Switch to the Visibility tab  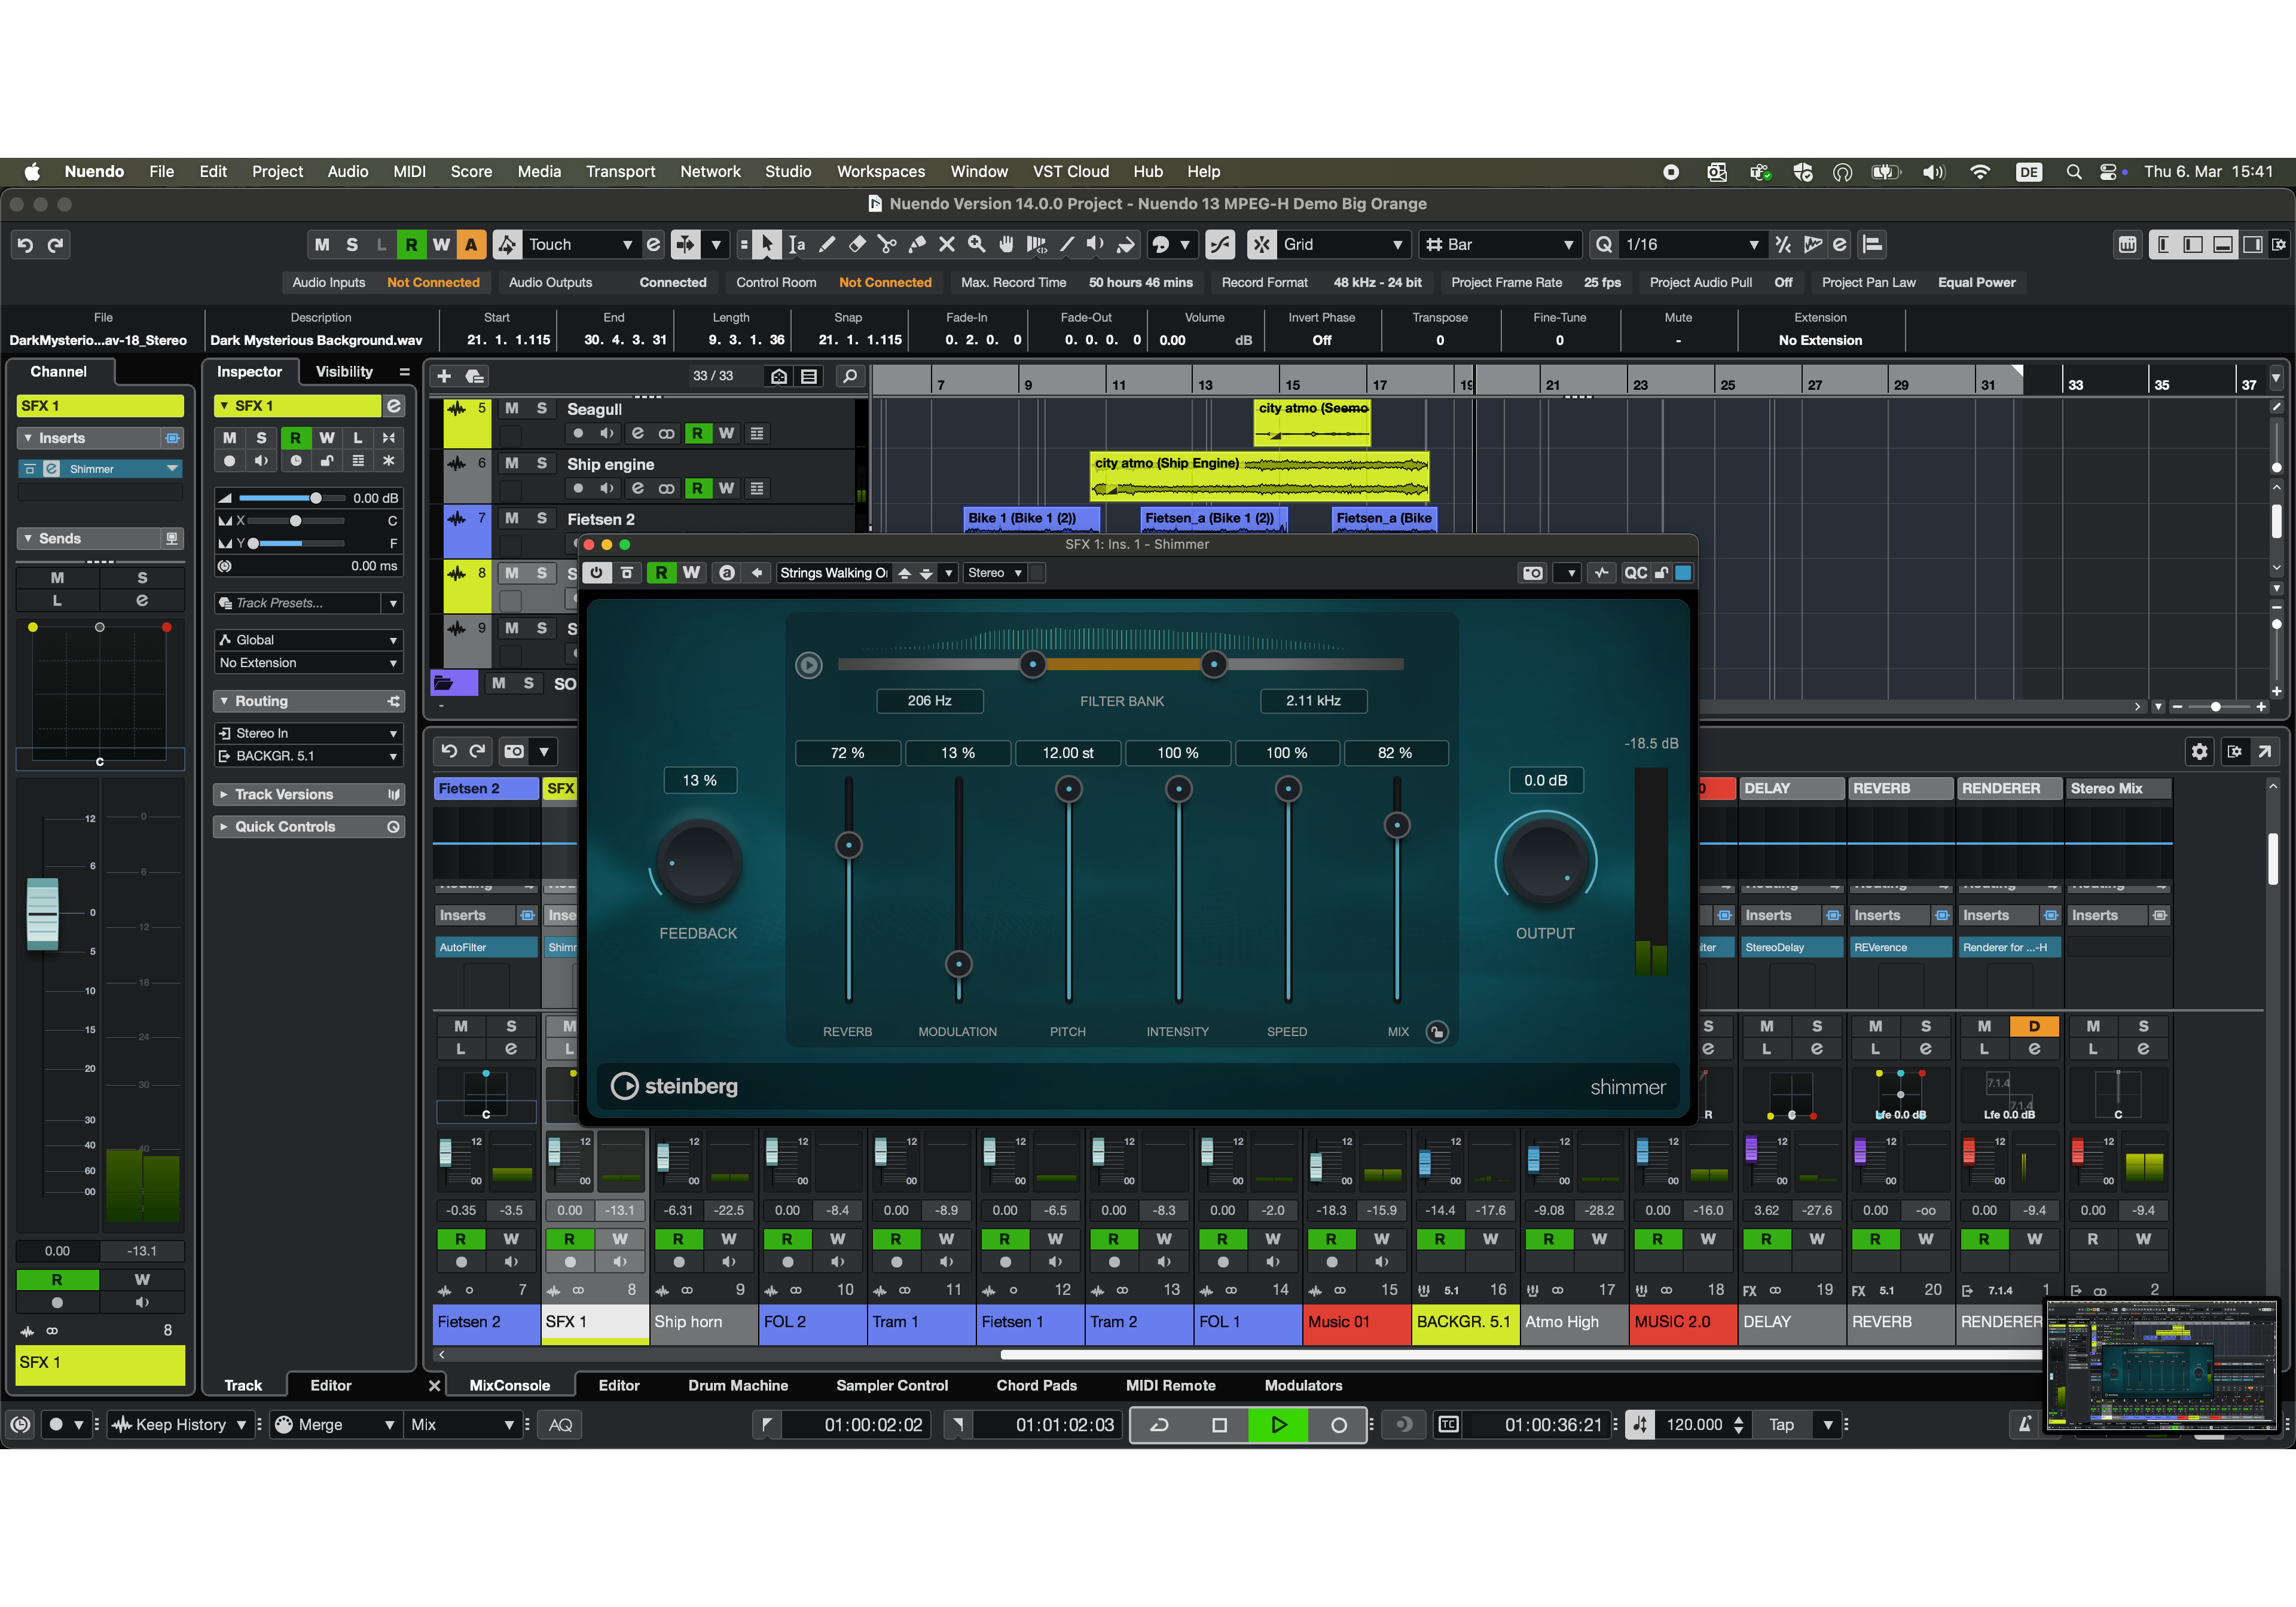344,372
